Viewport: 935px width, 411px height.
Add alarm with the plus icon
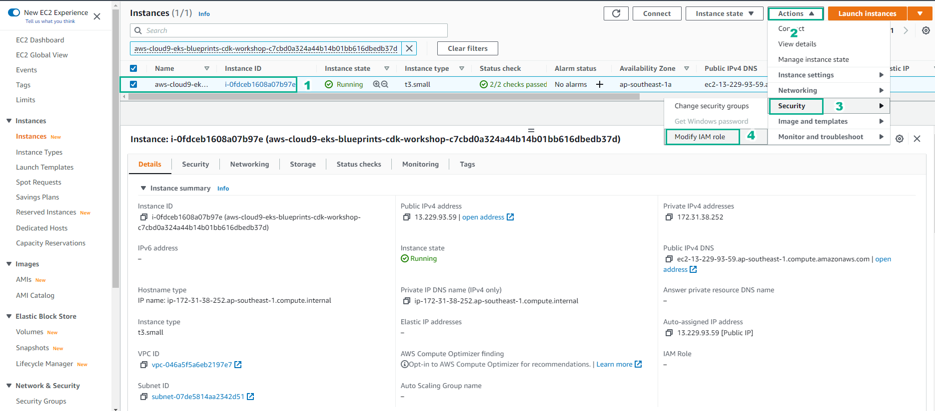point(600,84)
